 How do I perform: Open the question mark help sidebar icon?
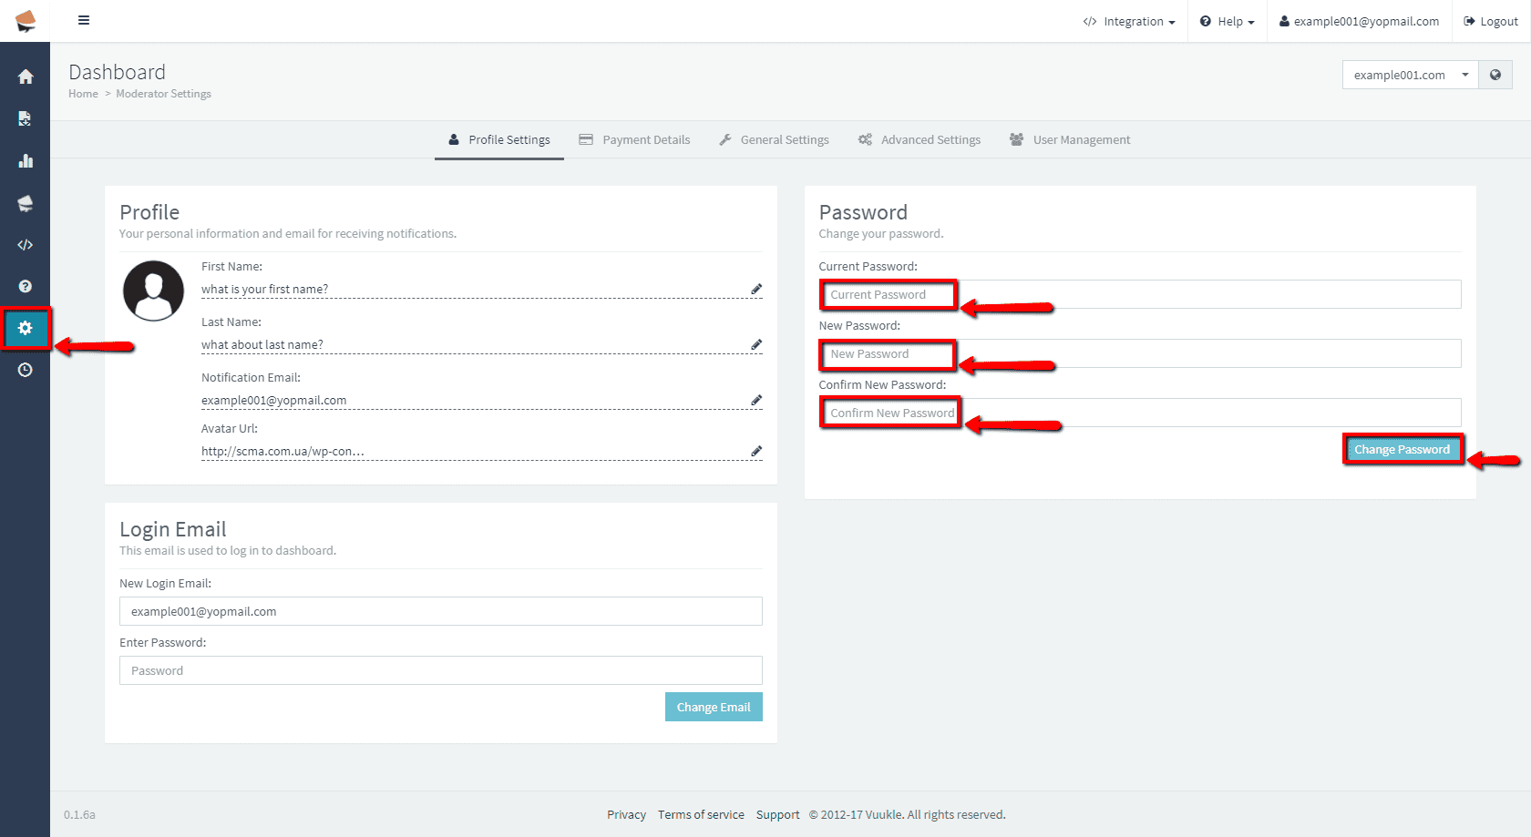pyautogui.click(x=26, y=286)
